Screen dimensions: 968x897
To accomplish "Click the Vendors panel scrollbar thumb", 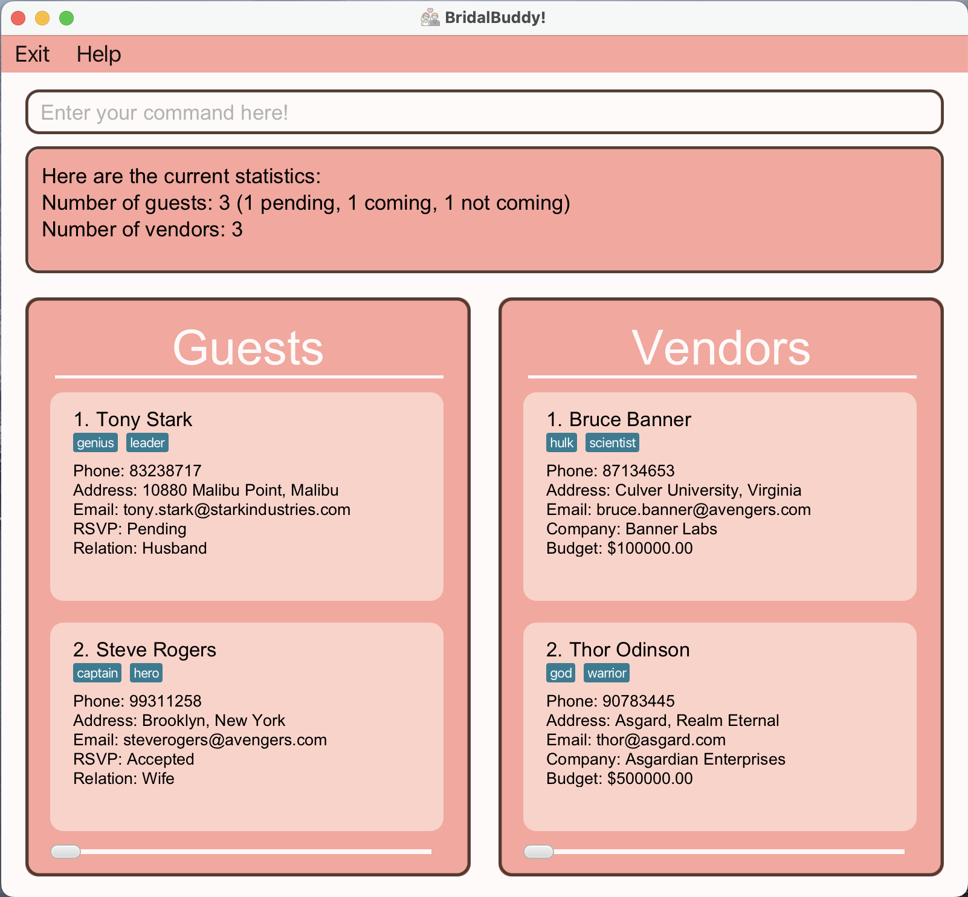I will point(539,852).
